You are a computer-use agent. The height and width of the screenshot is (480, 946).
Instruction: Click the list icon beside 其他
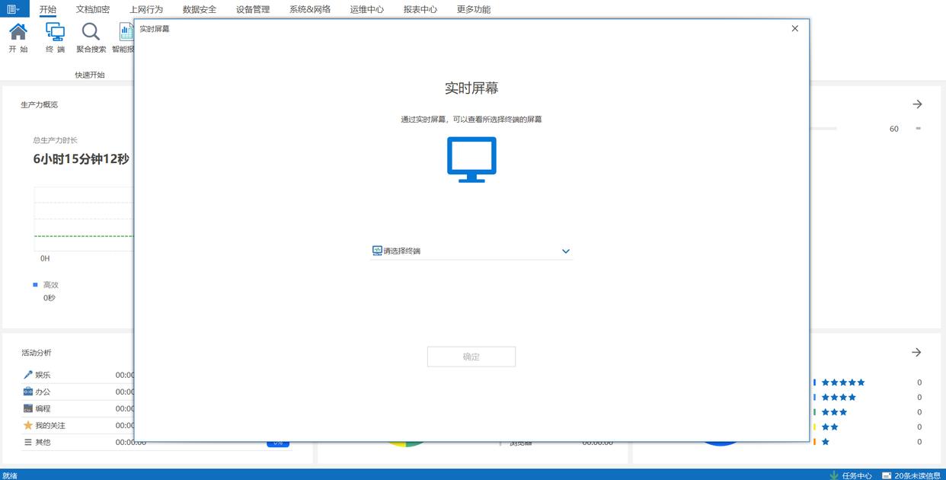pos(28,442)
